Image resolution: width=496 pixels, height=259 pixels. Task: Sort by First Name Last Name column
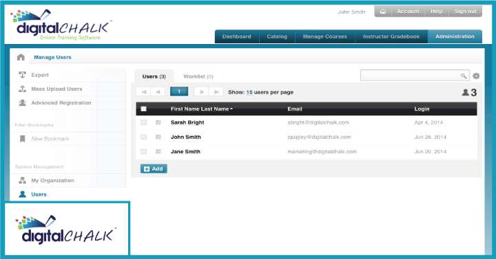pos(201,109)
